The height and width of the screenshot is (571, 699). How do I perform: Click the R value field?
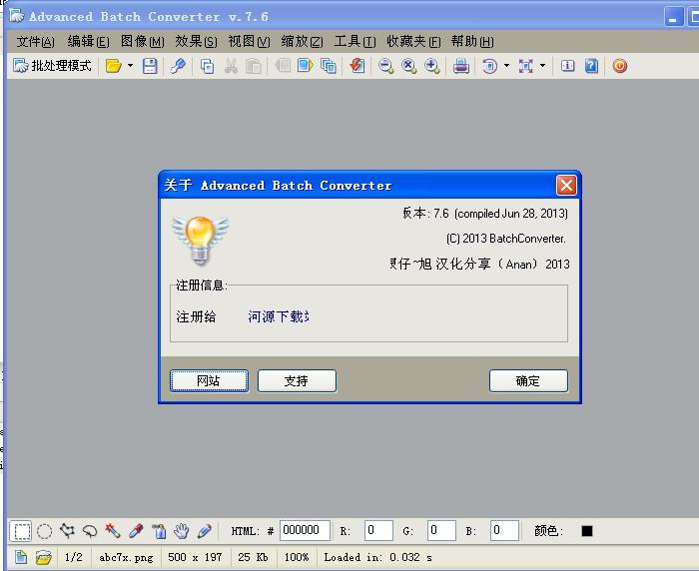tap(378, 530)
